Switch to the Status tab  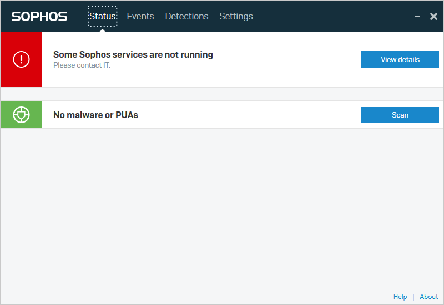click(x=102, y=17)
